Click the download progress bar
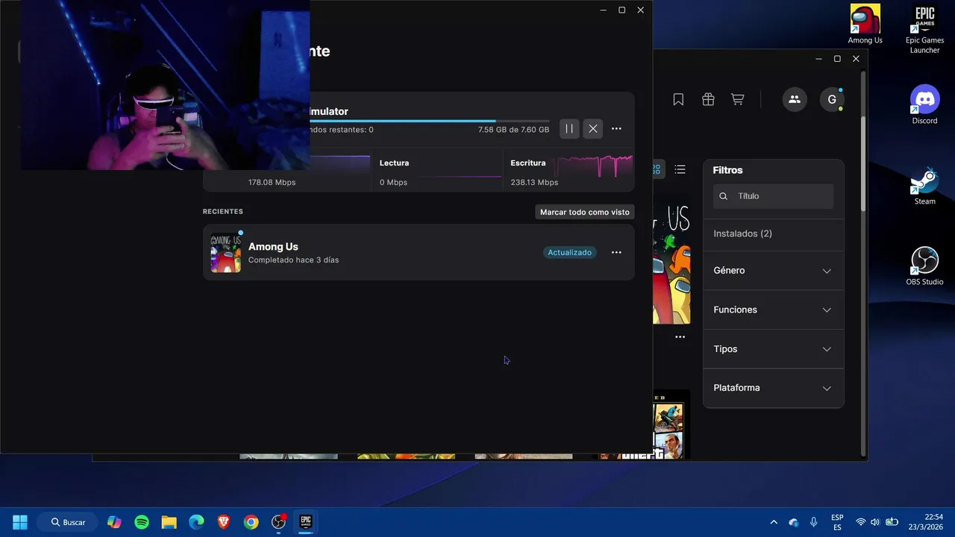This screenshot has width=955, height=537. pos(429,121)
